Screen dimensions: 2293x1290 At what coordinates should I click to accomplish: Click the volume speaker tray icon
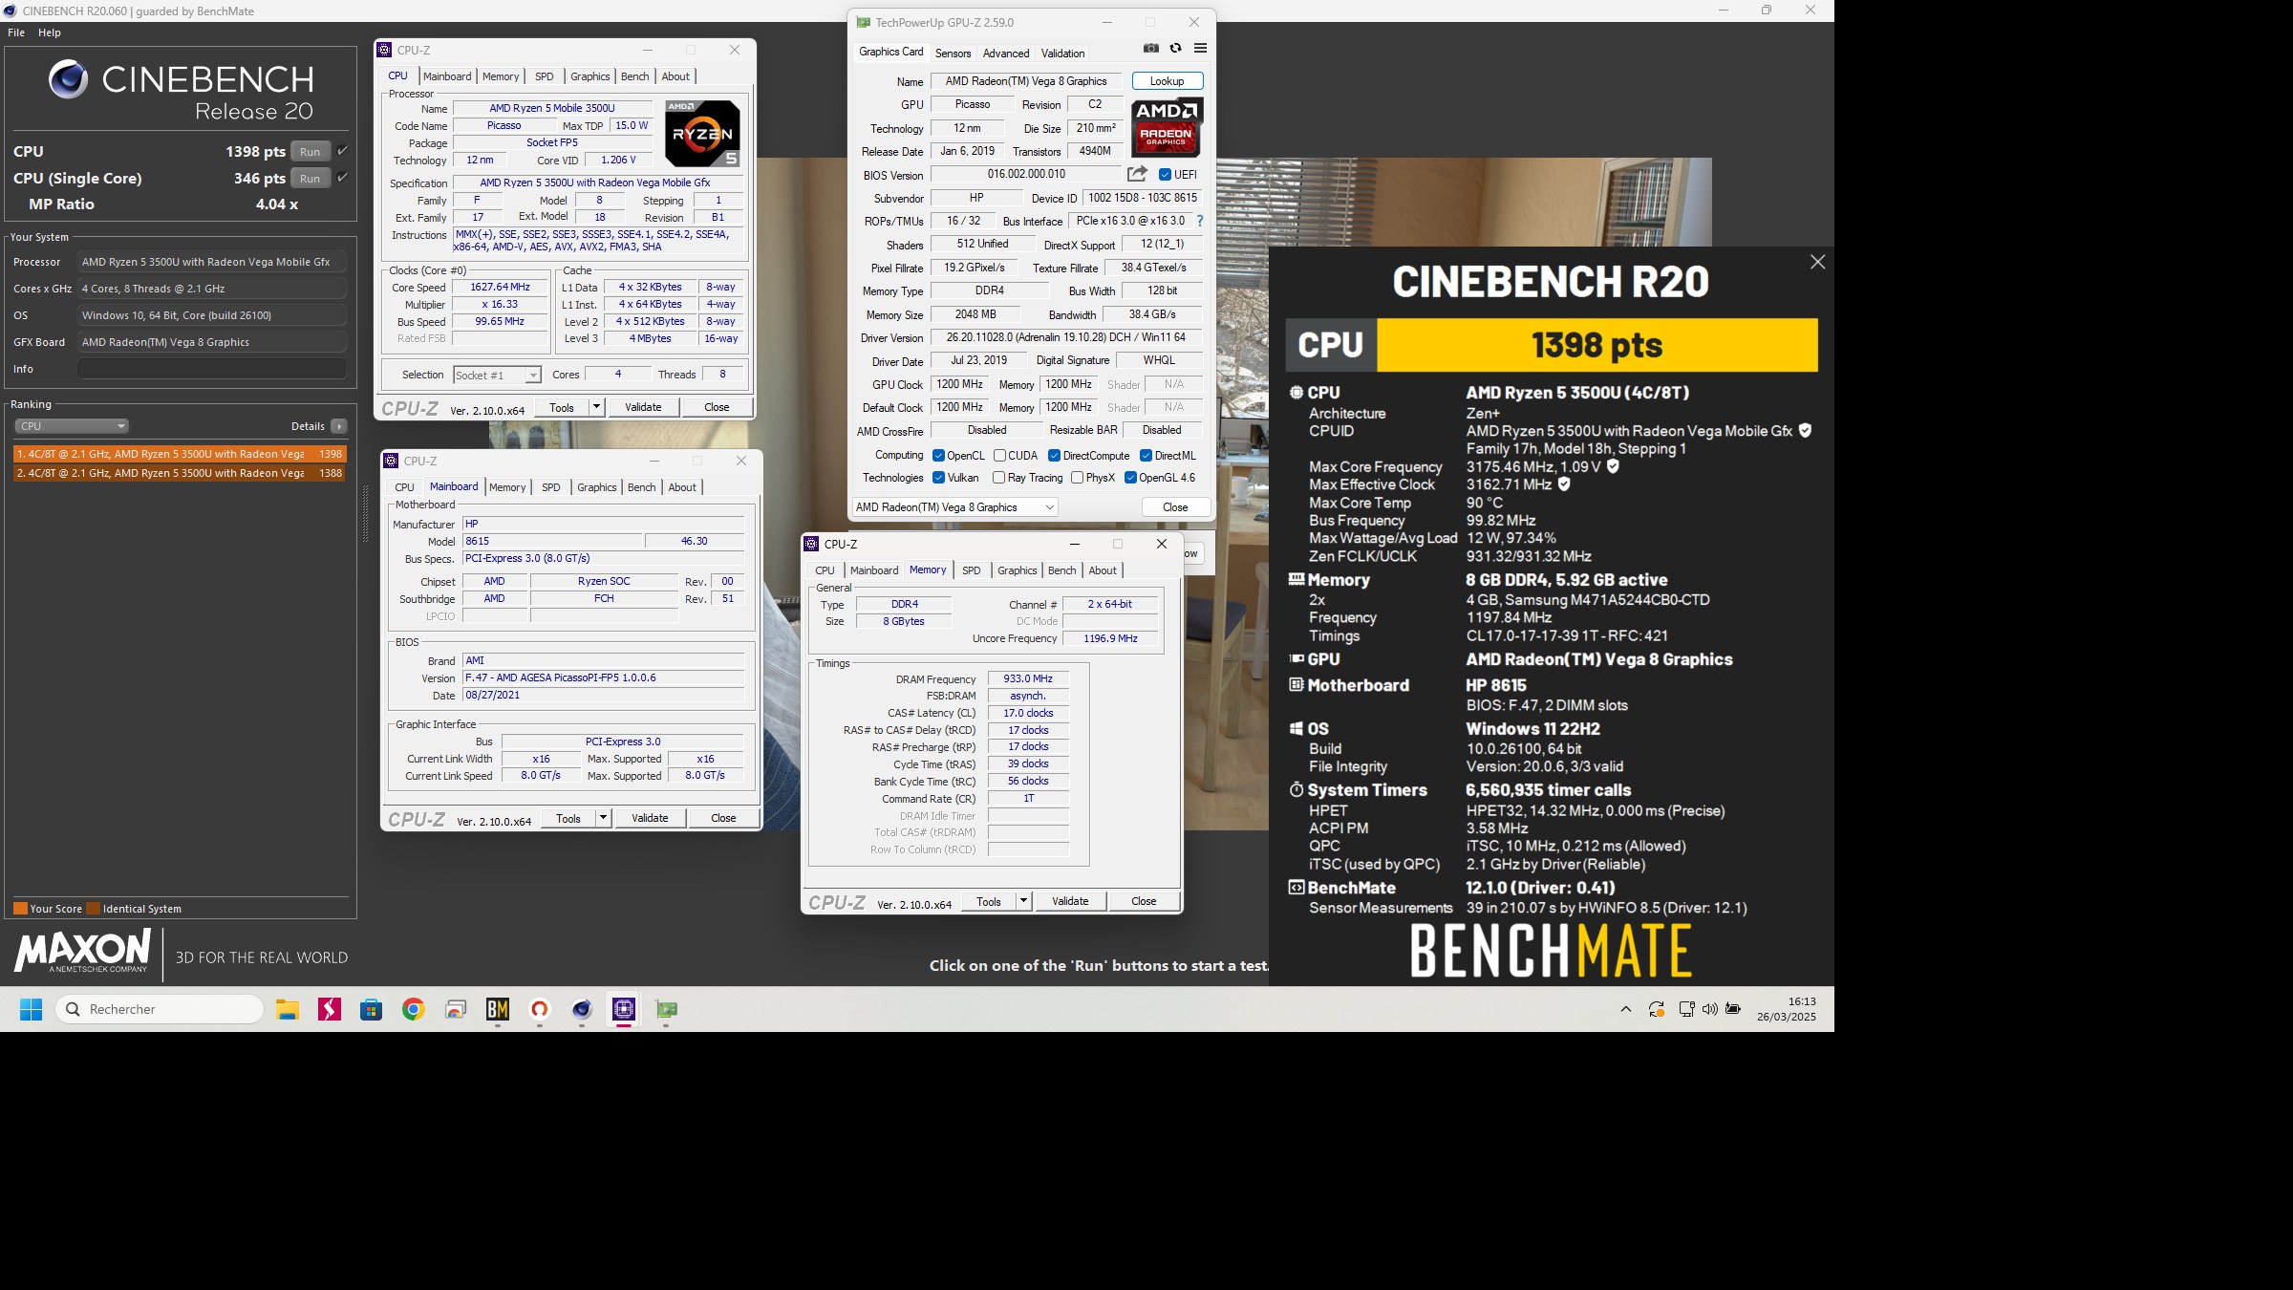1709,1009
